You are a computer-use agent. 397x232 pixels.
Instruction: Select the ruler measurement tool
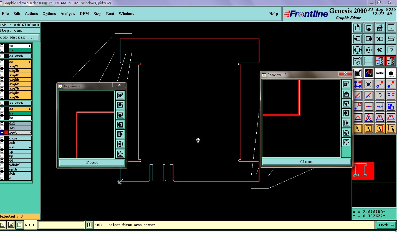tap(380, 73)
